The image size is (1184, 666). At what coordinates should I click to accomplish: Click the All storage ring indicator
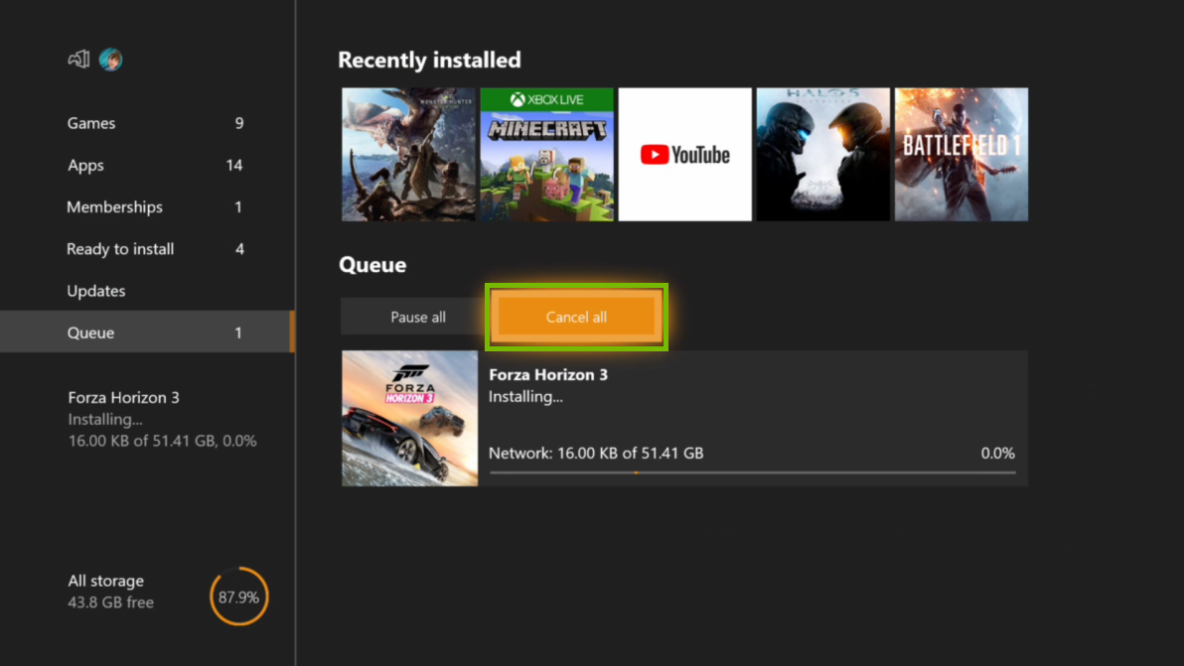238,597
